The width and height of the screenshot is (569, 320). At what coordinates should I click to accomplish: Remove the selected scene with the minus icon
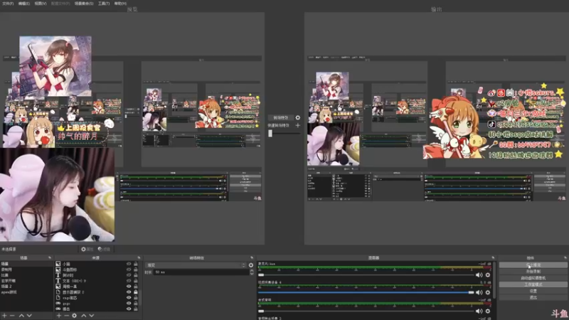click(12, 316)
